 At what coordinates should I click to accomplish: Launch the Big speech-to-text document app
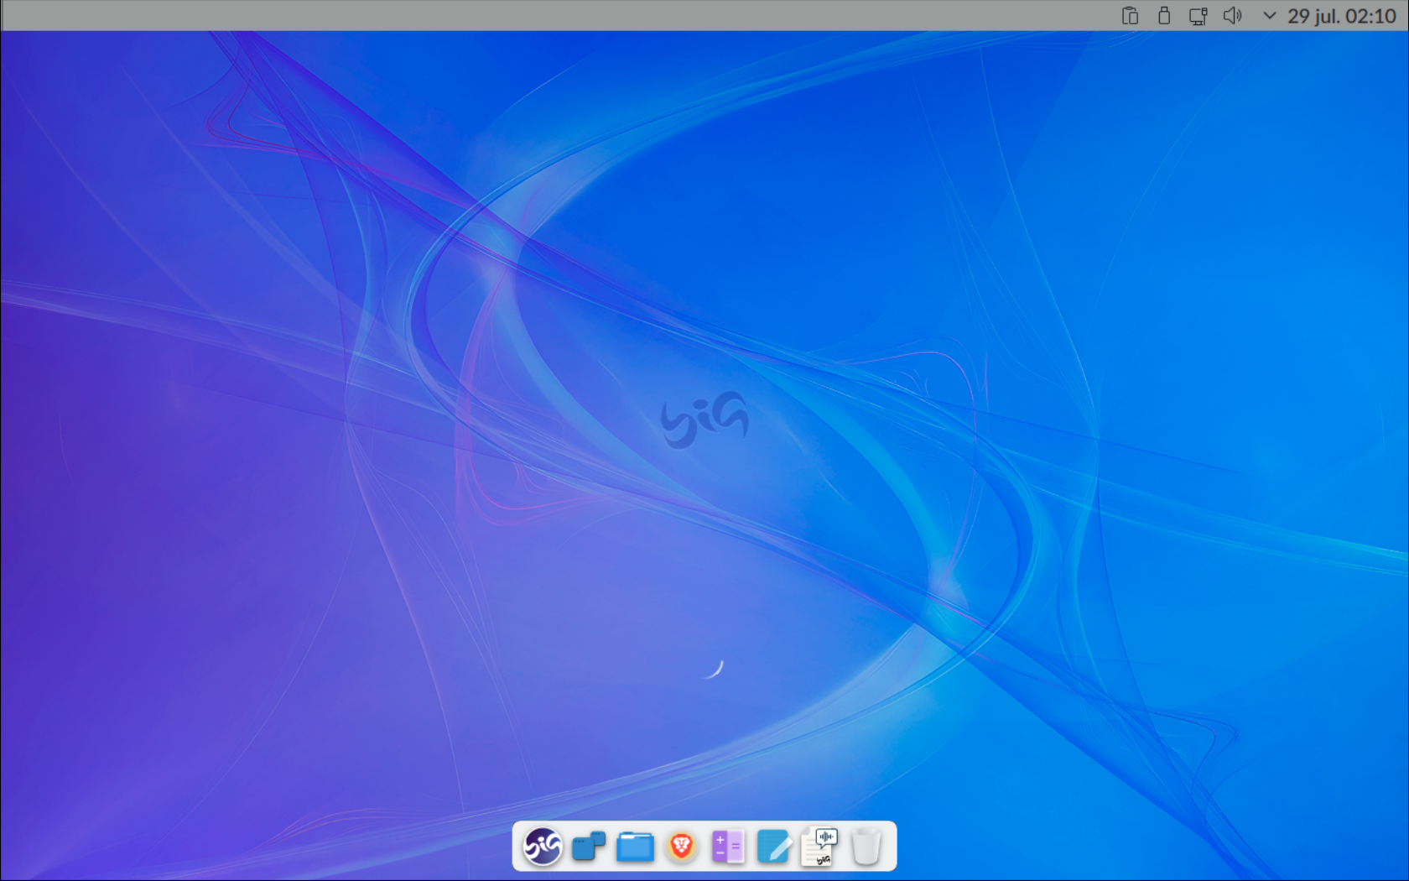point(819,846)
